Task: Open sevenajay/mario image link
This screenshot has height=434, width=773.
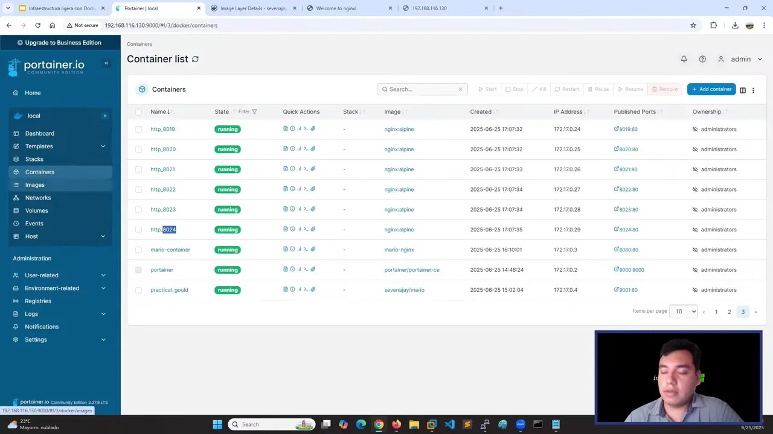Action: (404, 290)
